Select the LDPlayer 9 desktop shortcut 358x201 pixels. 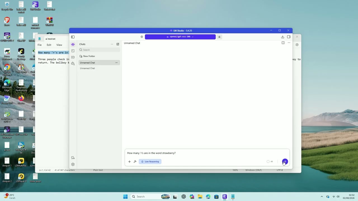tap(21, 178)
